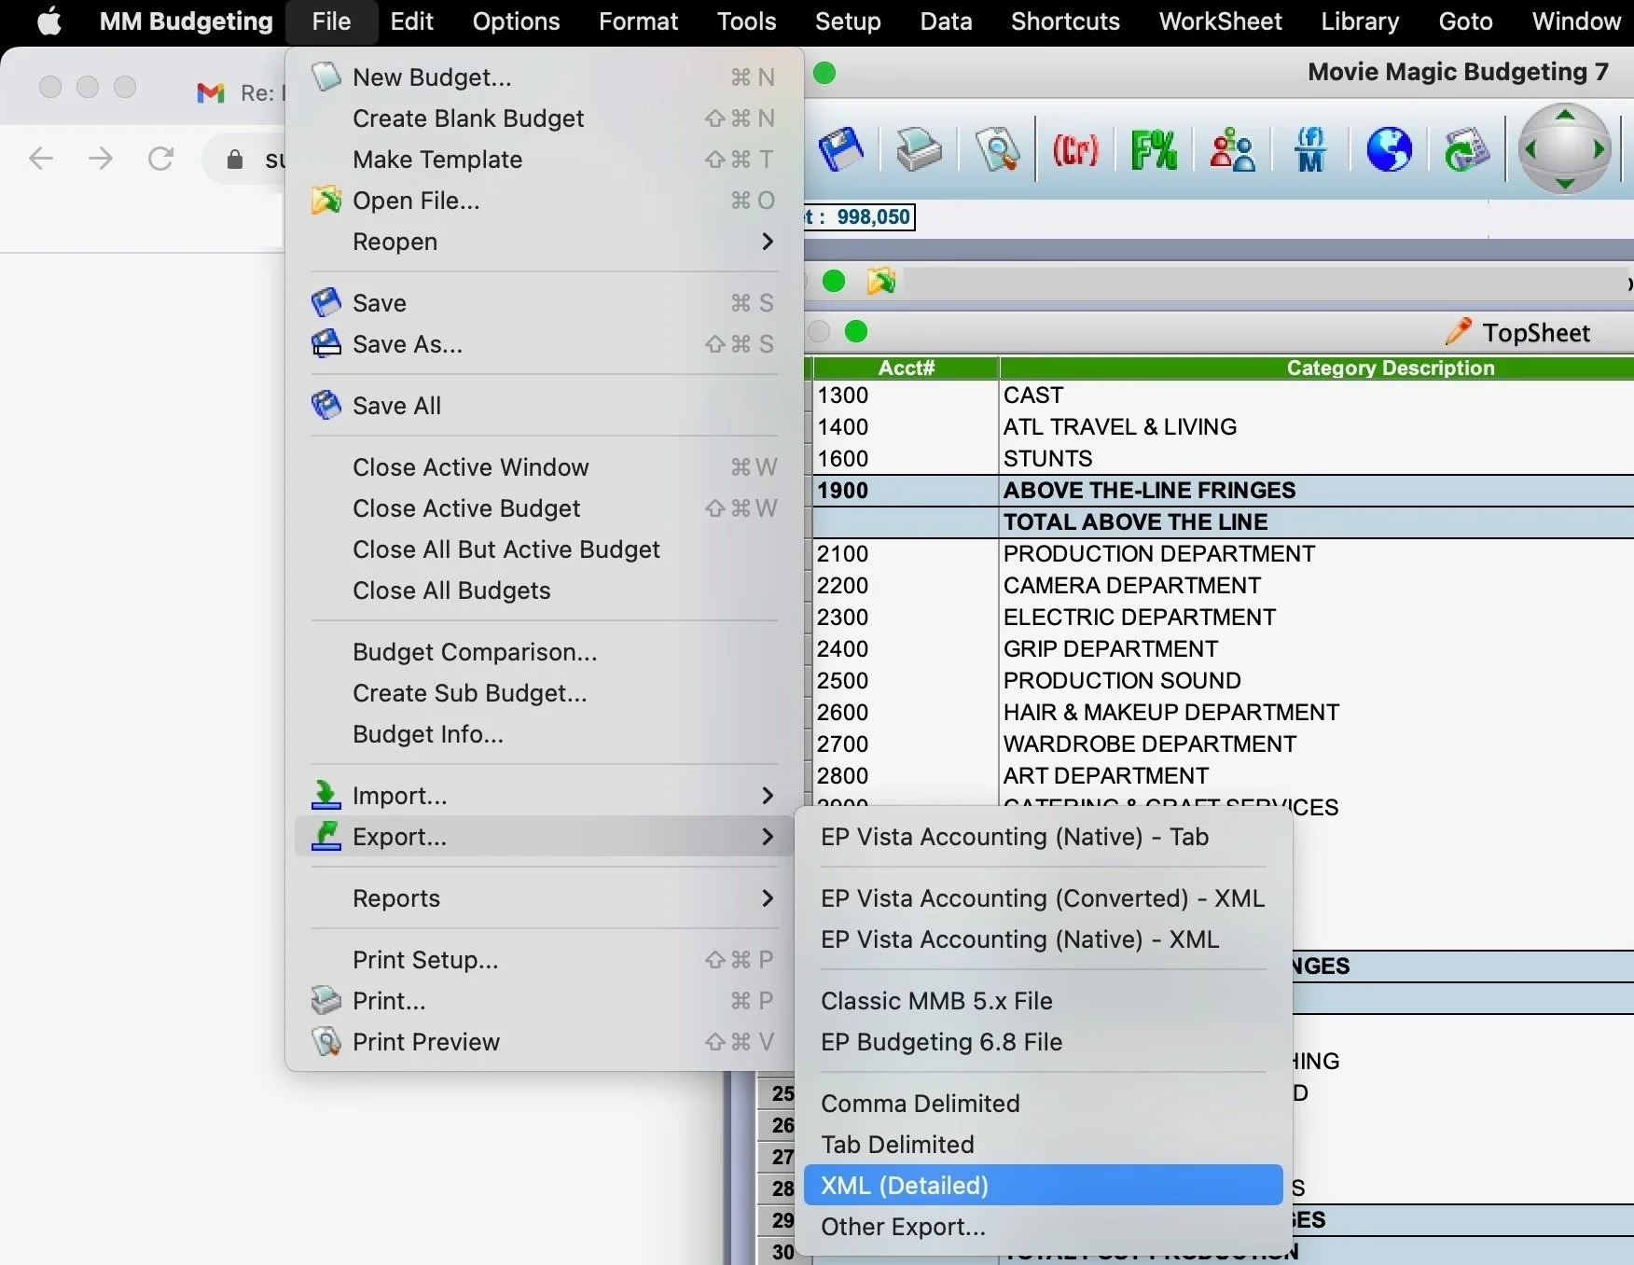Click the pencil icon beside TopSheet title

click(1458, 331)
